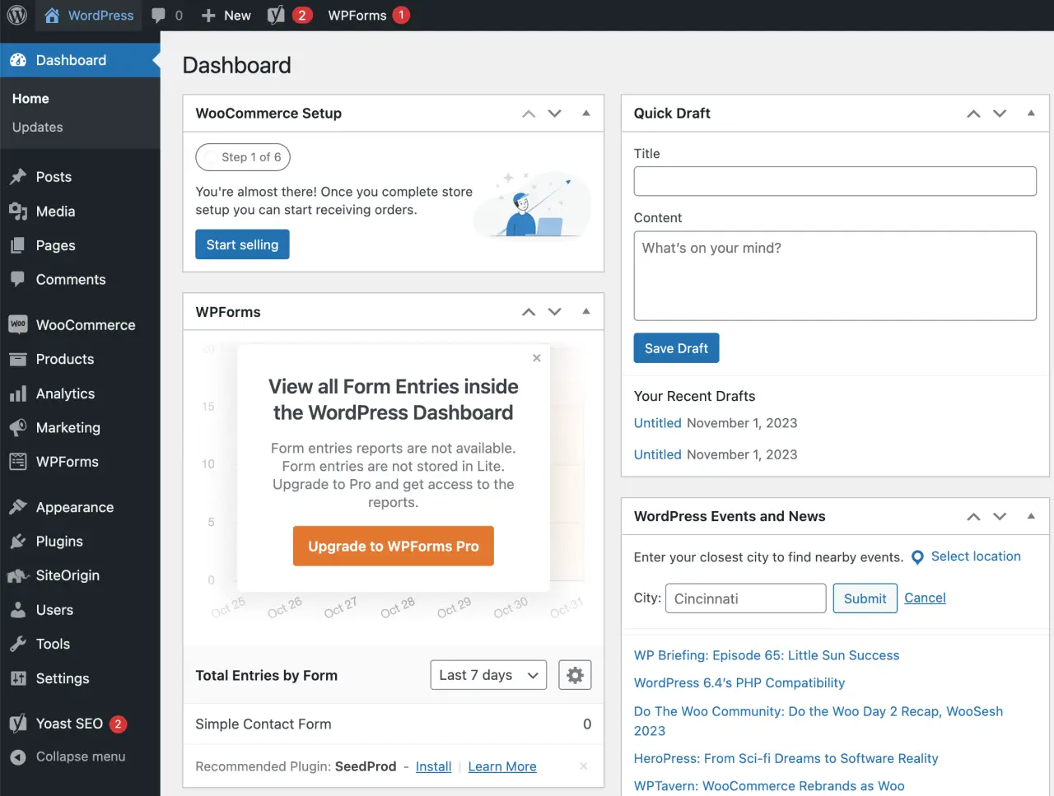Image resolution: width=1054 pixels, height=796 pixels.
Task: Focus the City field showing Cincinnati
Action: pos(745,598)
